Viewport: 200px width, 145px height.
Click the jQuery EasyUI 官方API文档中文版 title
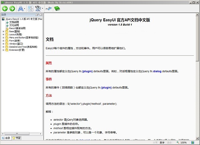(120, 20)
